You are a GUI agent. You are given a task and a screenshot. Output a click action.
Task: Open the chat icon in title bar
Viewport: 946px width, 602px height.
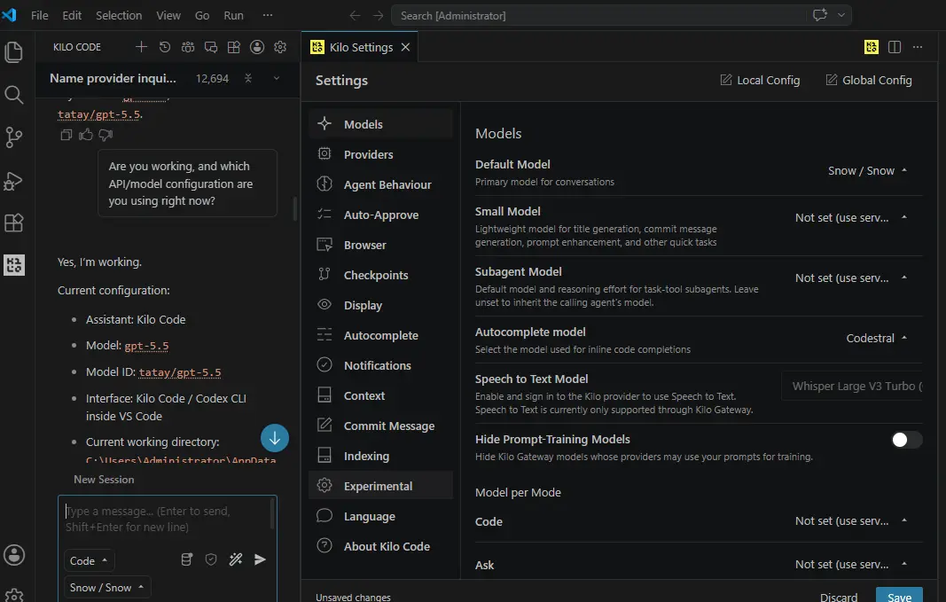(x=820, y=15)
